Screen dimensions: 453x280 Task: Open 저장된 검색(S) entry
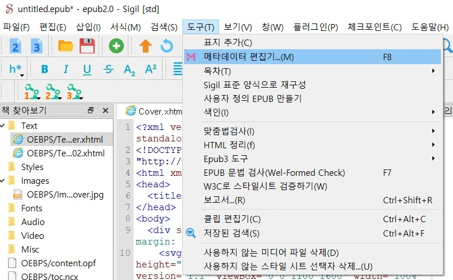pos(313,233)
